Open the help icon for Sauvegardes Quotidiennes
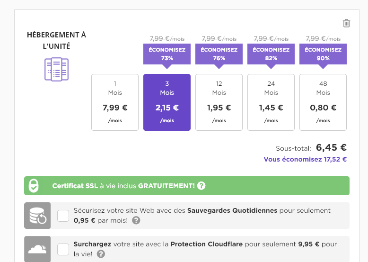The width and height of the screenshot is (368, 262). (x=136, y=220)
